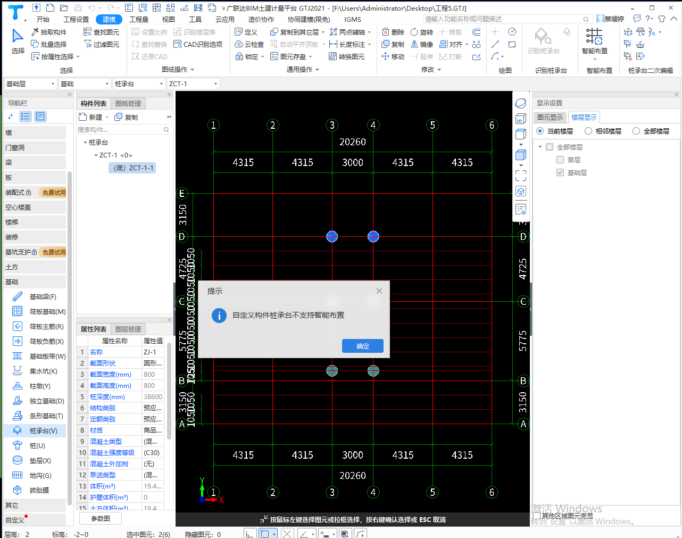Click the 桩深度(mm) value 38600

(153, 396)
